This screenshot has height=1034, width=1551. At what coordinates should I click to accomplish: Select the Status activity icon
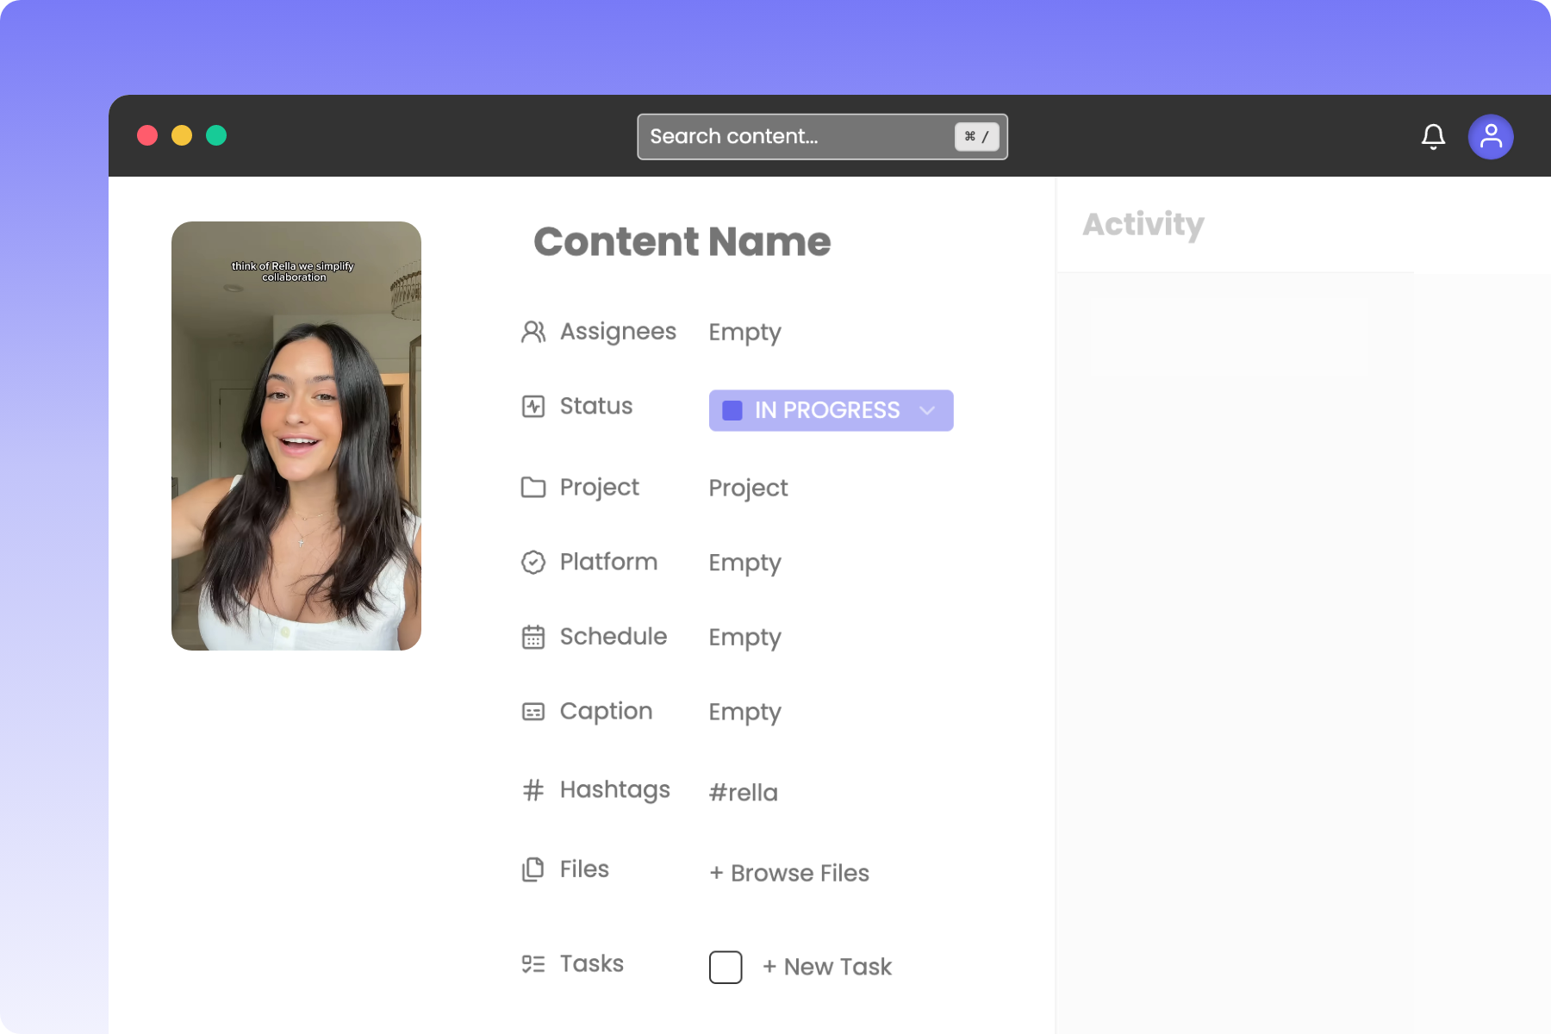(533, 406)
